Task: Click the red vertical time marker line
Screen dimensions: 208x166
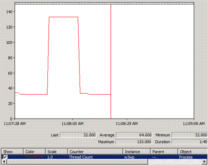Action: [111, 61]
